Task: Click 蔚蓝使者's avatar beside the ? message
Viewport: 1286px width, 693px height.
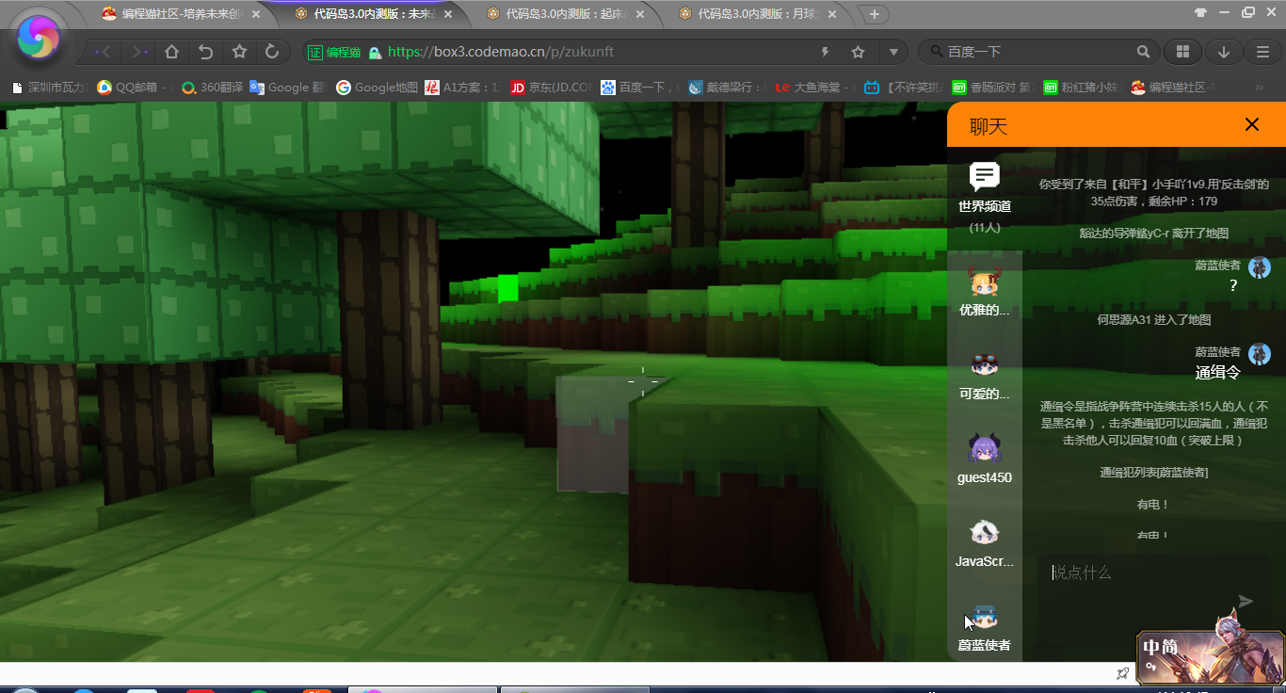Action: [1260, 267]
